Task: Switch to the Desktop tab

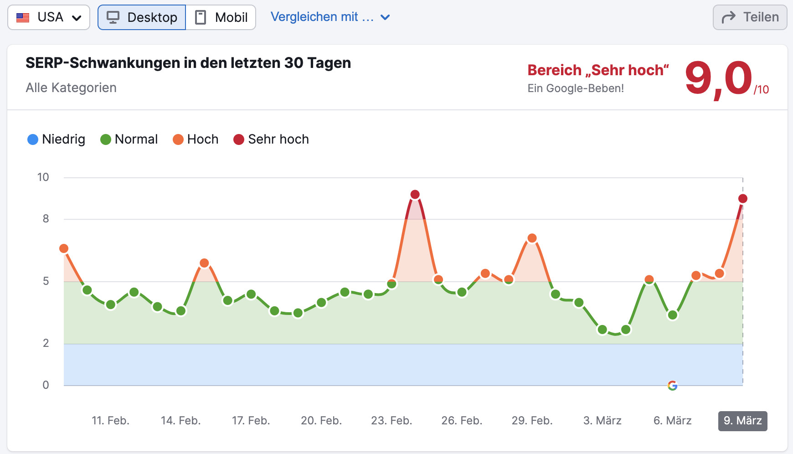Action: pos(141,17)
